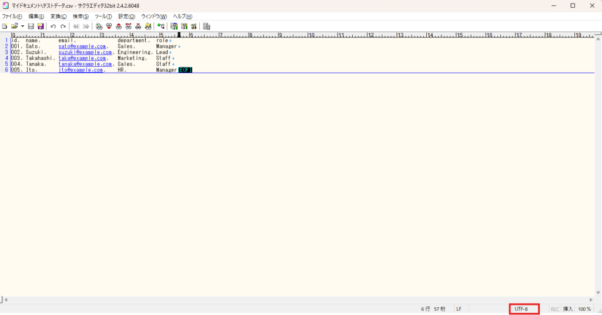Open the 検索(S) menu
The image size is (602, 315).
pyautogui.click(x=81, y=16)
